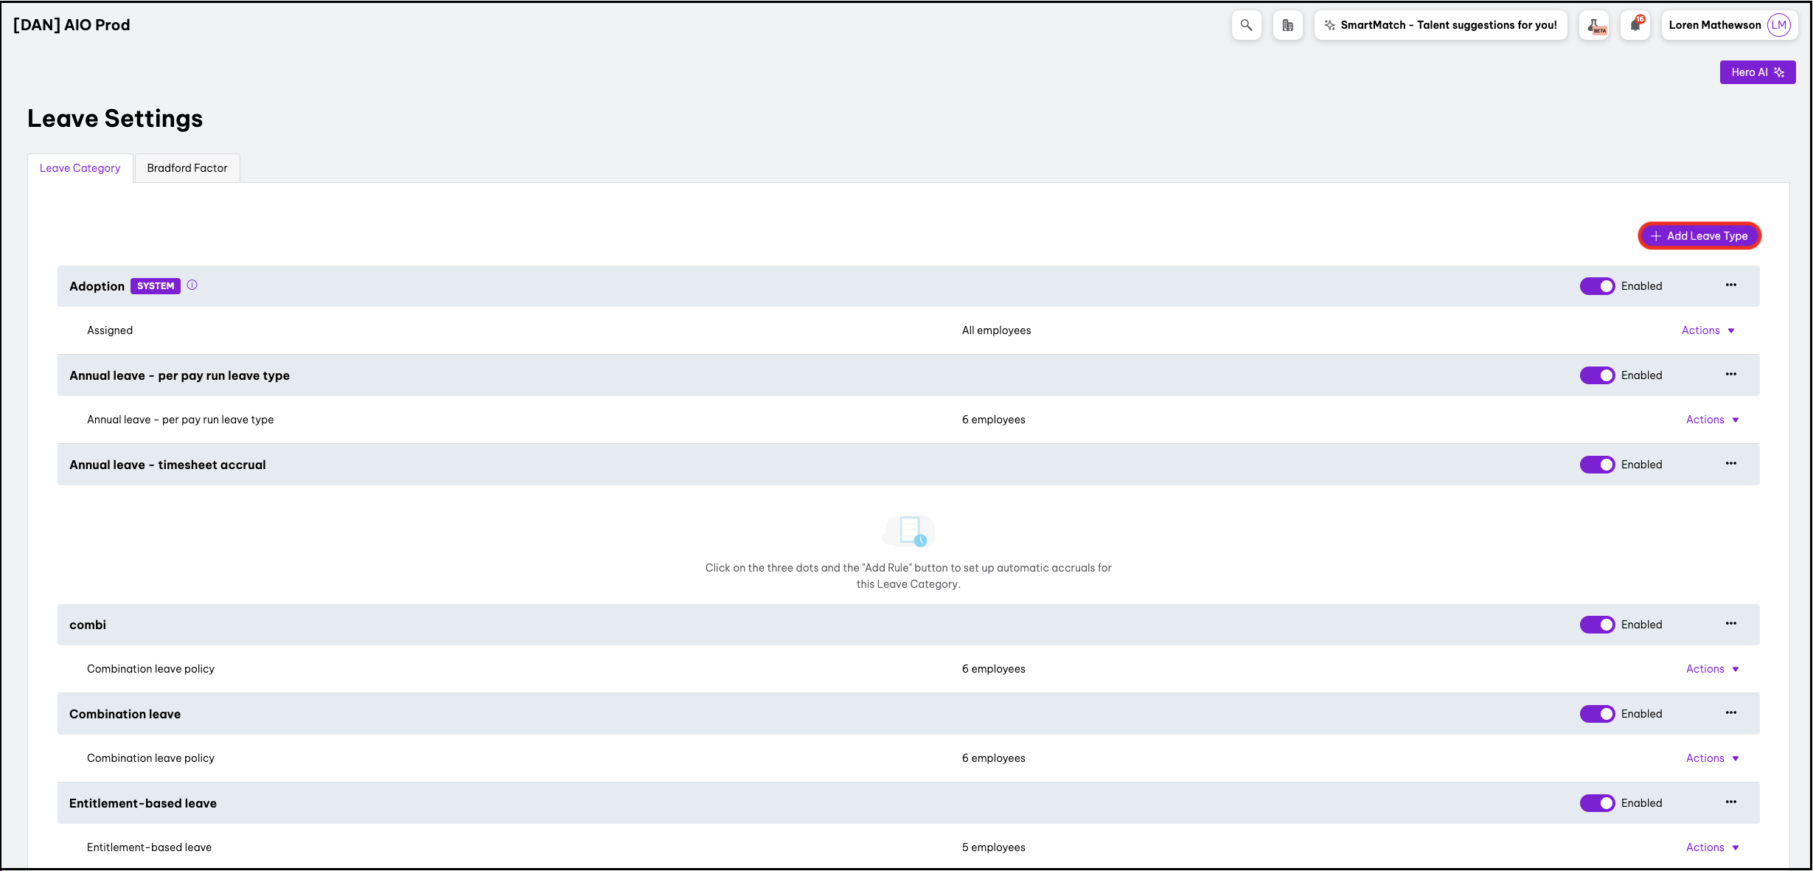1813x871 pixels.
Task: Open three-dots menu for combi category
Action: tap(1730, 624)
